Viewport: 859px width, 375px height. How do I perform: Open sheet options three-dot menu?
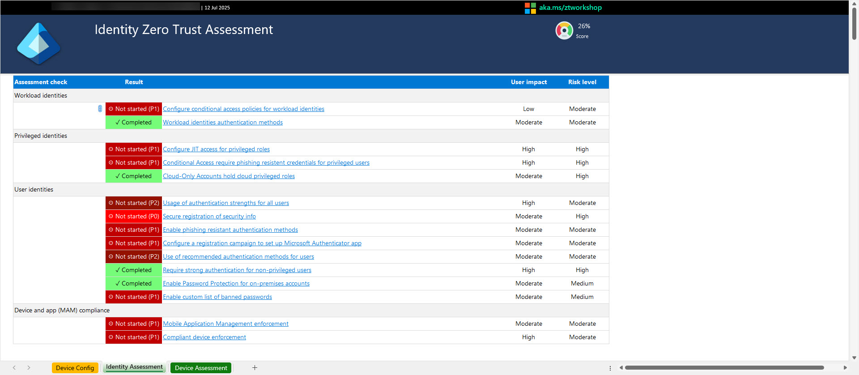pos(610,368)
